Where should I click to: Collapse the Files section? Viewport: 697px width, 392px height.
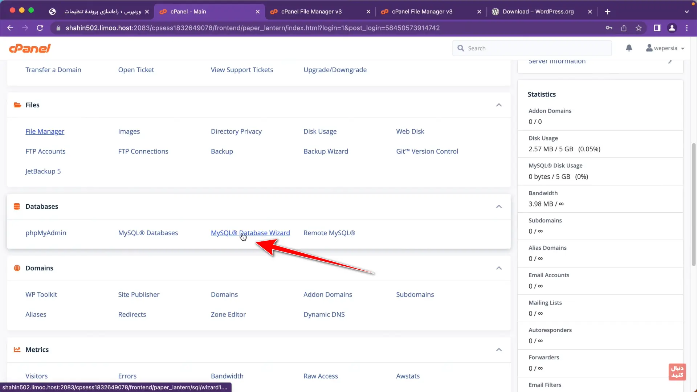[499, 105]
